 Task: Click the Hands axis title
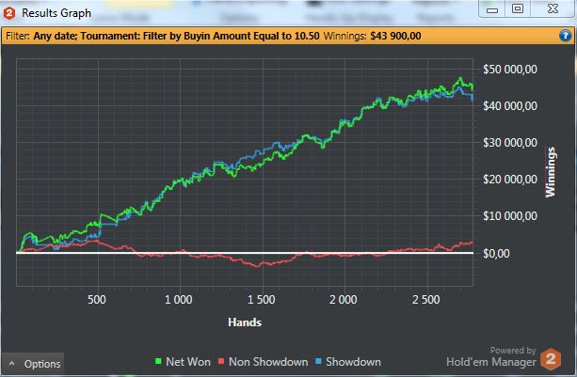point(244,322)
